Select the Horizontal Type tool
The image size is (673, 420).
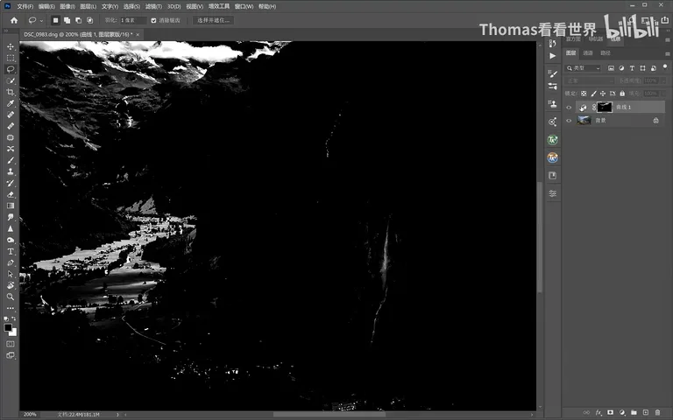tap(11, 251)
